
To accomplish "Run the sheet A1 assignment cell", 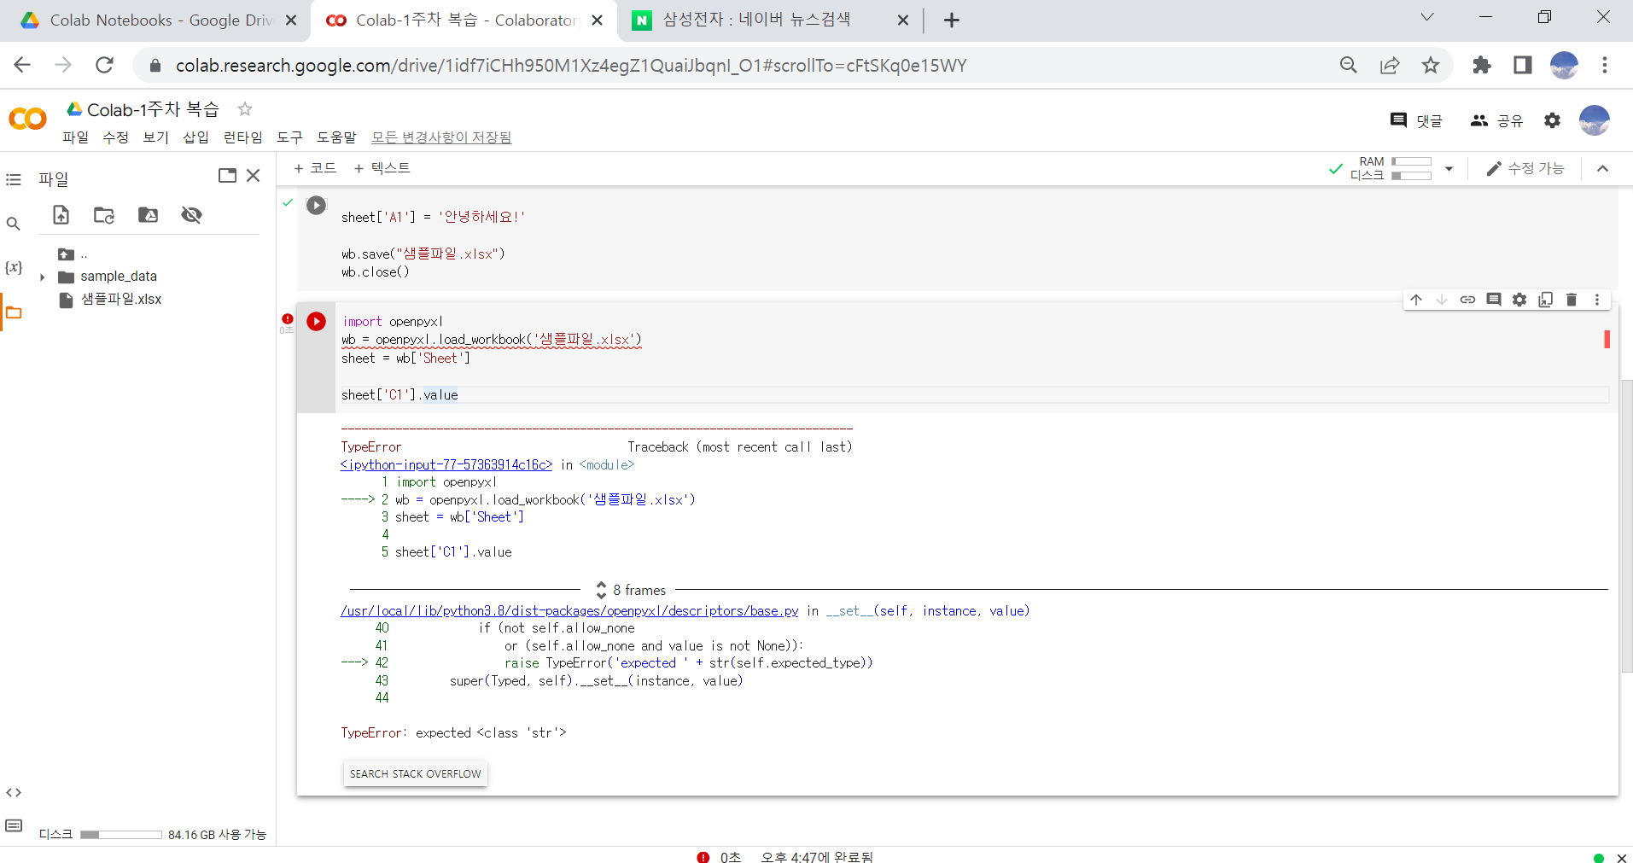I will coord(316,205).
